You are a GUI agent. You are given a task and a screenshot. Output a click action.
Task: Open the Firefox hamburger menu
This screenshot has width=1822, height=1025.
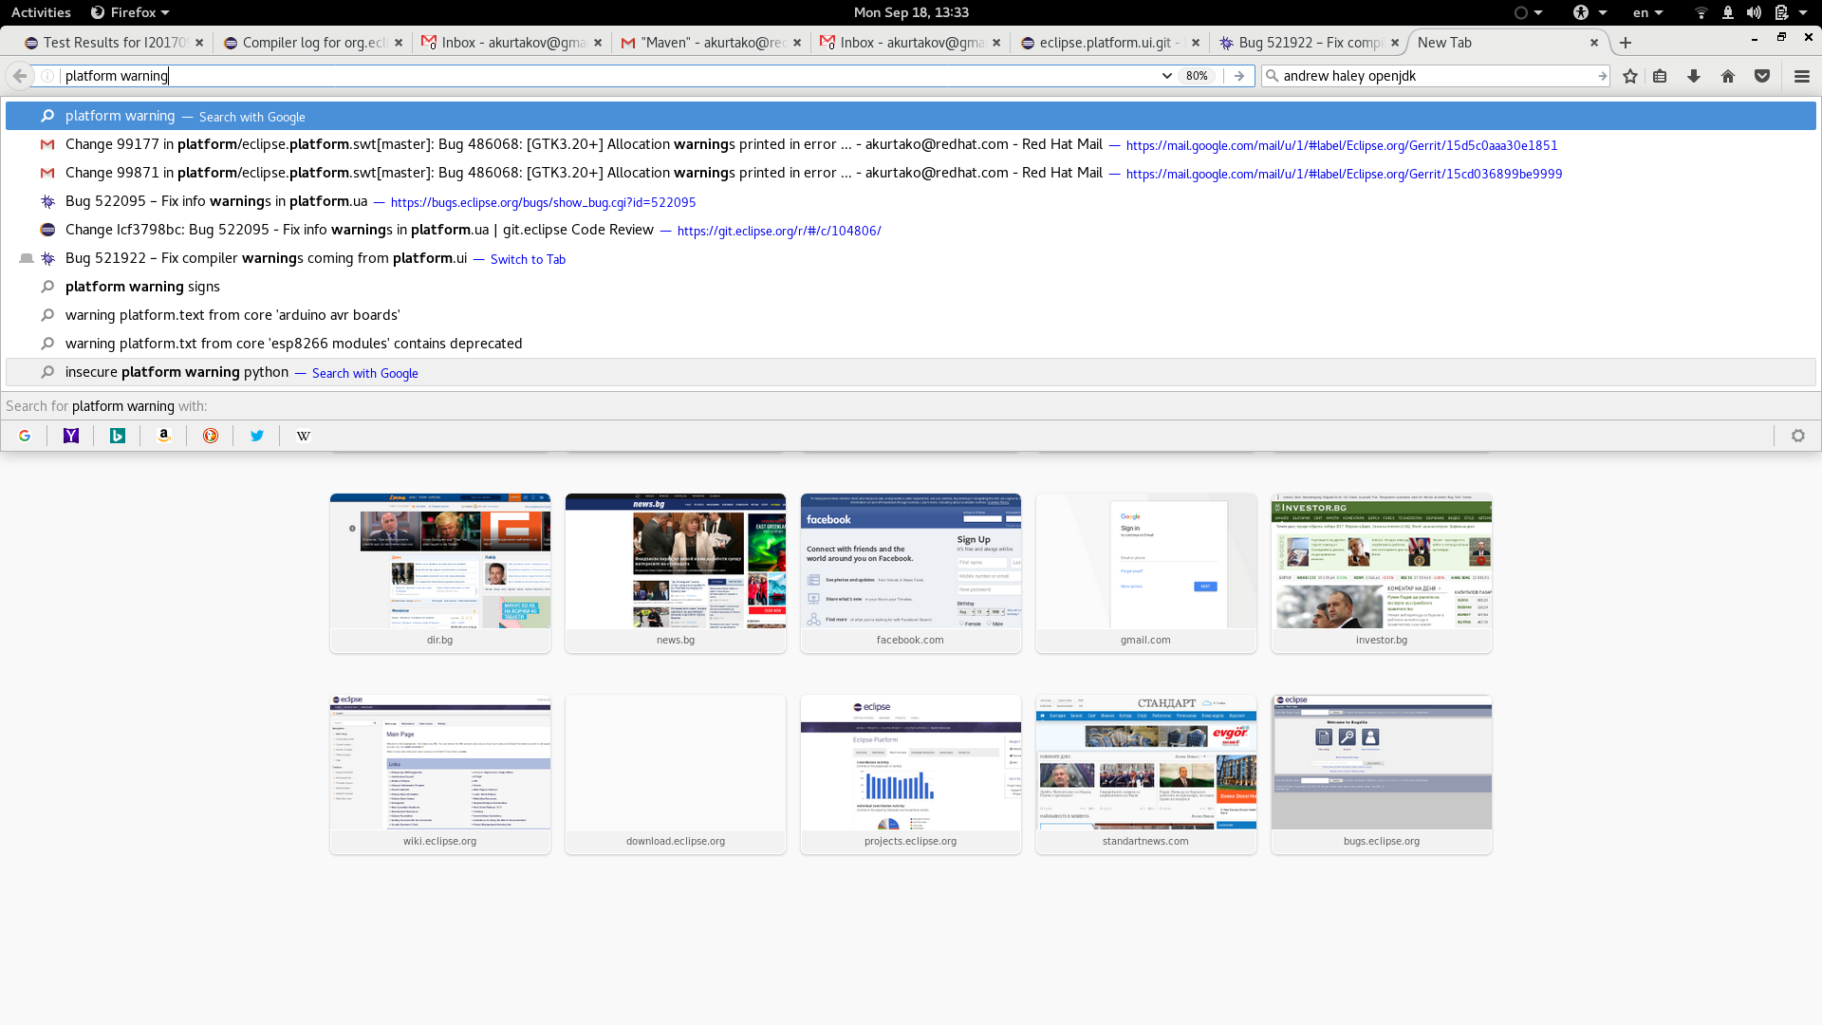tap(1802, 76)
